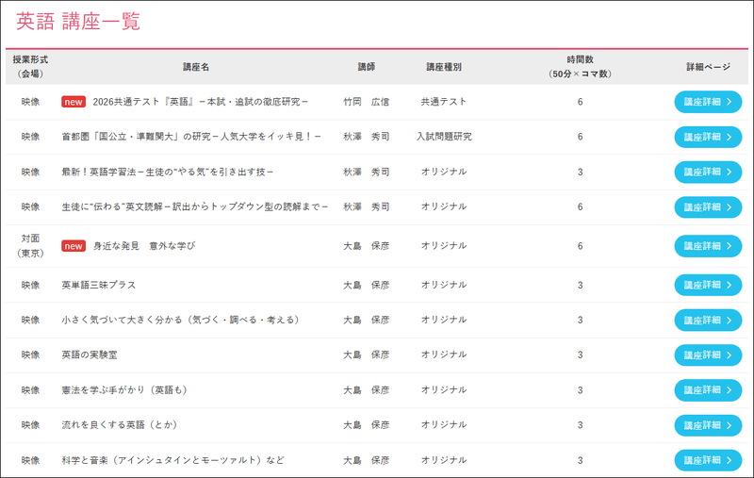Click course type 共通テスト

pos(444,102)
